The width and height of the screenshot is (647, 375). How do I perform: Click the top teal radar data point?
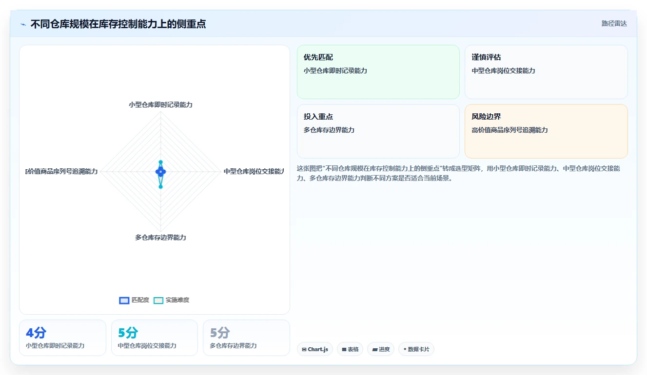(x=160, y=162)
